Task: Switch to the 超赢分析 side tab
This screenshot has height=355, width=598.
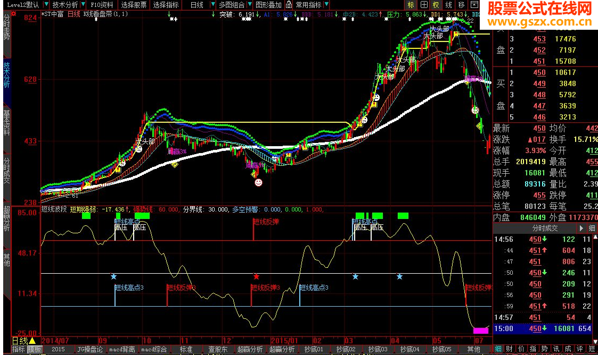Action: point(6,218)
